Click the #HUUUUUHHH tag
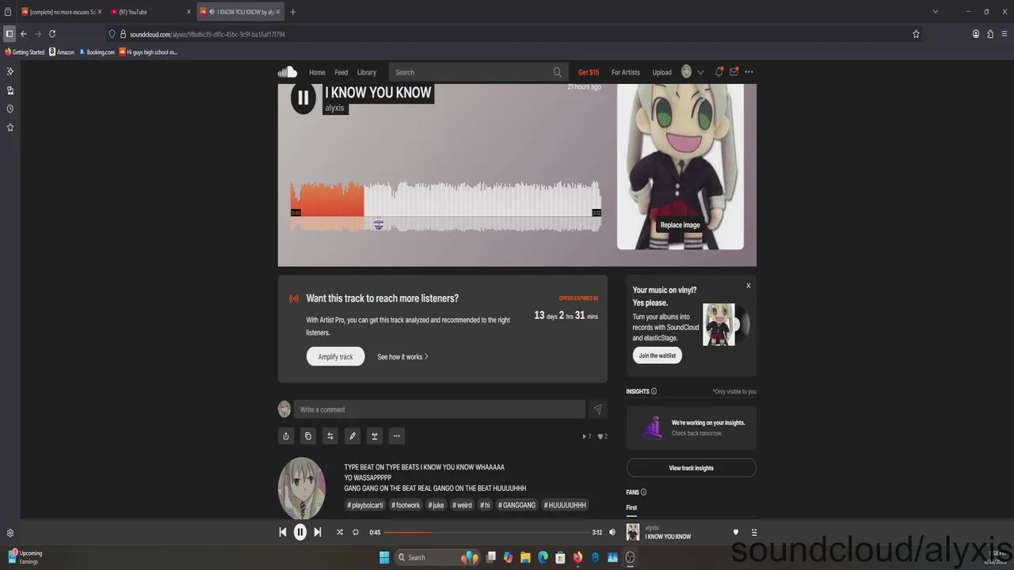 click(x=565, y=505)
